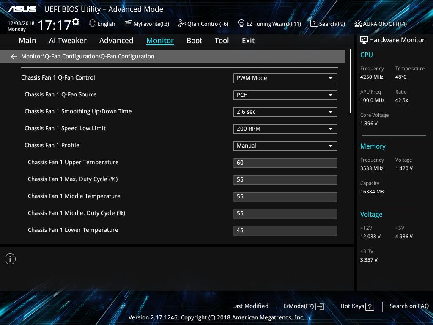
Task: Click Chassis Fan 1 Max. Duty Cycle field
Action: click(x=285, y=179)
